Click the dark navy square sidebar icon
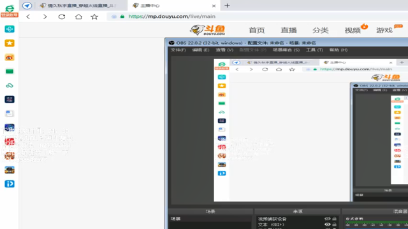The width and height of the screenshot is (408, 229). coord(10,99)
